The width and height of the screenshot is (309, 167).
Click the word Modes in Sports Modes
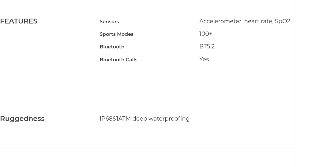(125, 34)
